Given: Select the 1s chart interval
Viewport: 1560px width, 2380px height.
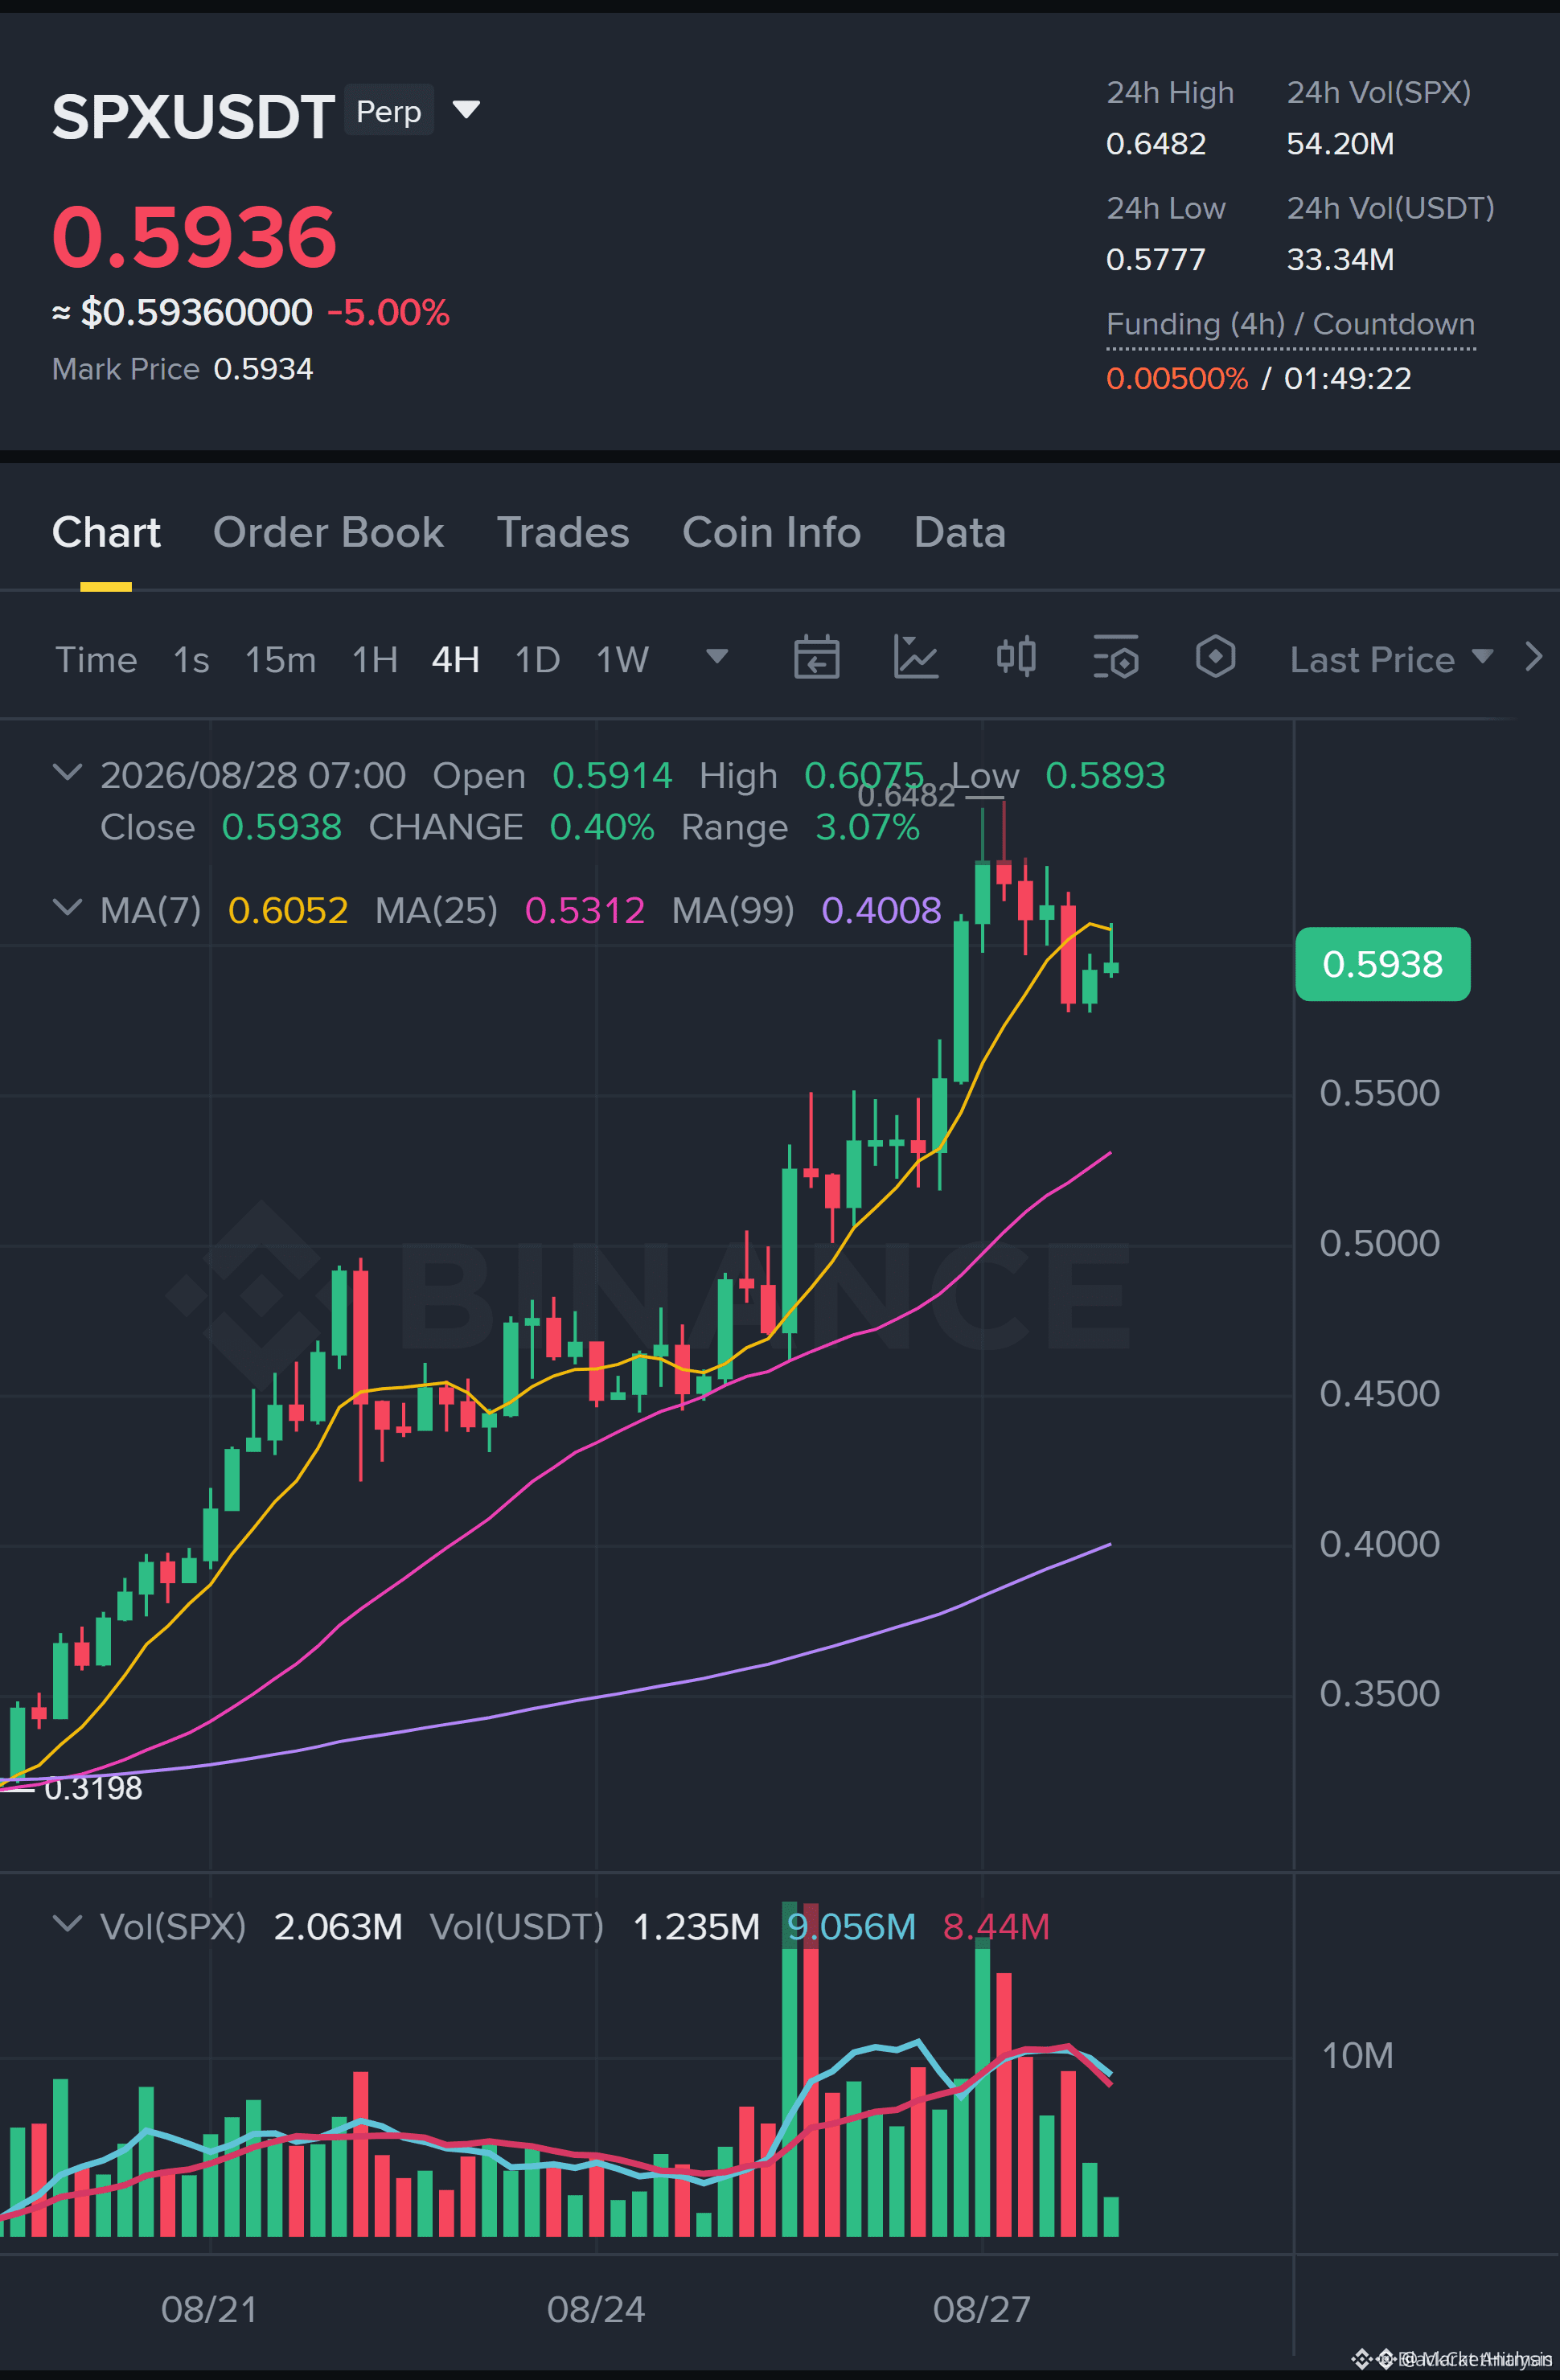Looking at the screenshot, I should [x=191, y=659].
